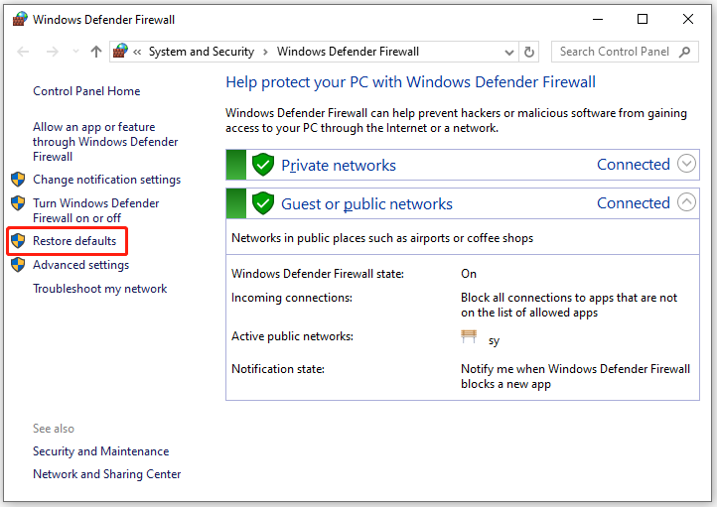Viewport: 717px width, 507px height.
Task: Open Security and Maintenance link
Action: point(101,451)
